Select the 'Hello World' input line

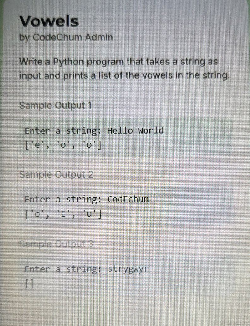tap(94, 131)
